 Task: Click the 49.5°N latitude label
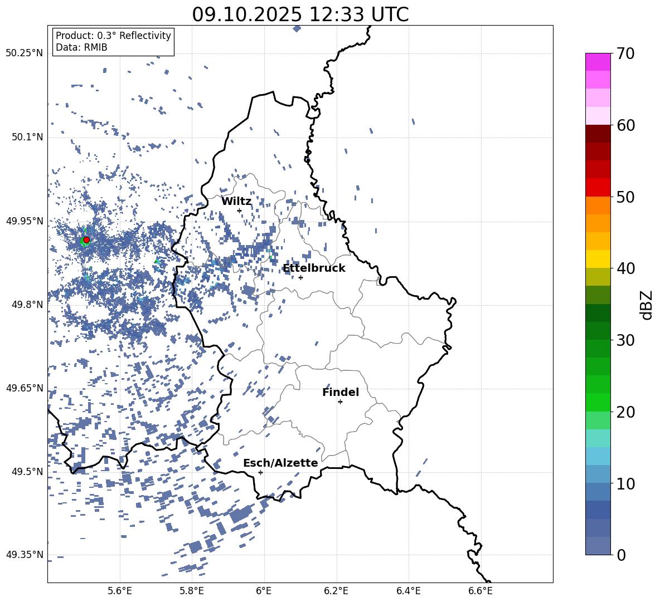[27, 472]
